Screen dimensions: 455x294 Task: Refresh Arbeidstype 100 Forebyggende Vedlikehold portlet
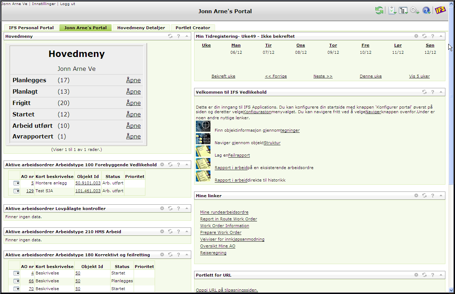pos(171,164)
